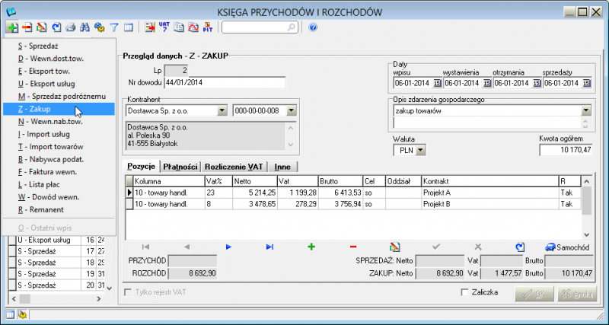Select 'S - Sprzedaż' row number 19

tap(56, 274)
